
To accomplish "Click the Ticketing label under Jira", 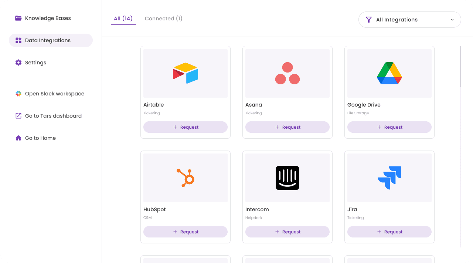I will [x=355, y=218].
